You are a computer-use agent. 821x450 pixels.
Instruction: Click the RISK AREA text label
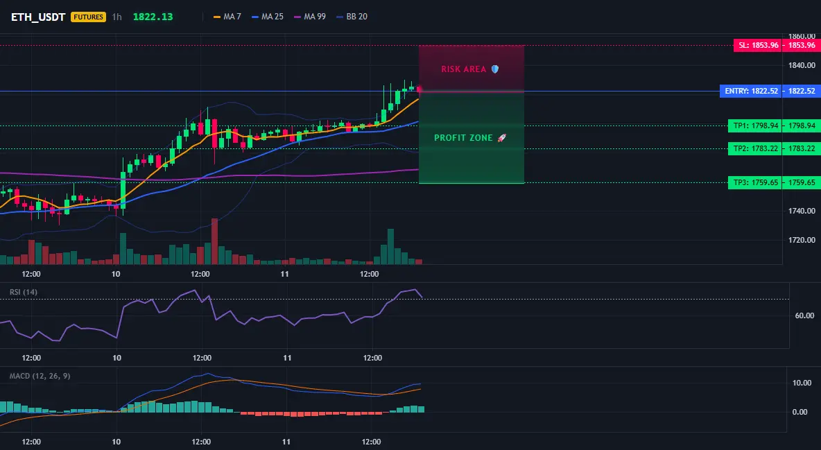[463, 69]
